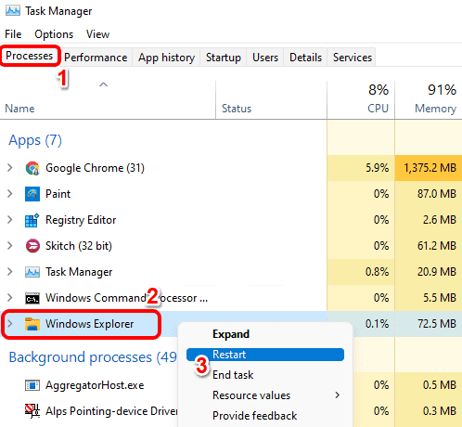Expand the Google Chrome process group

[x=10, y=168]
